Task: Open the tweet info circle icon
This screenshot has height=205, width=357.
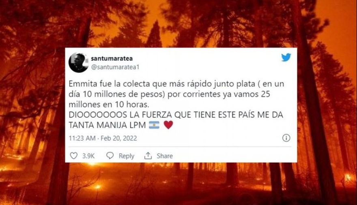Action: (286, 138)
